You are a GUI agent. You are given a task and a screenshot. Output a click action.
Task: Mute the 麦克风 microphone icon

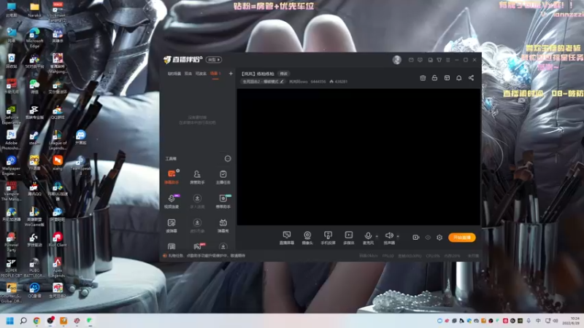pyautogui.click(x=368, y=235)
